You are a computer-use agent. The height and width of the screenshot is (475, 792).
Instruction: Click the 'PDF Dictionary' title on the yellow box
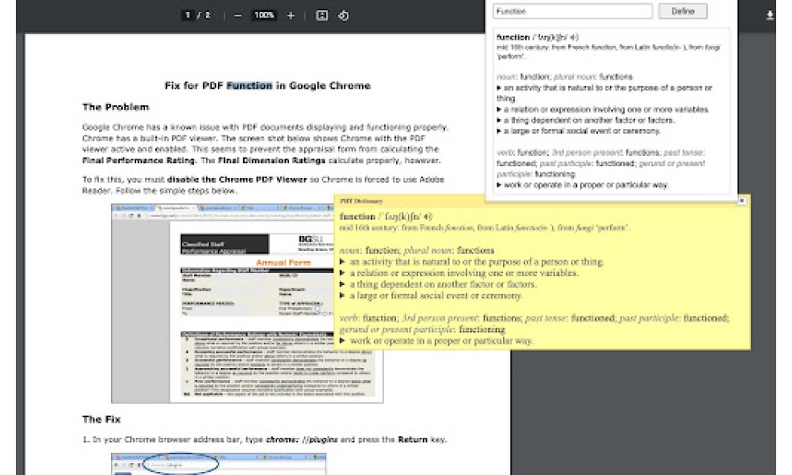361,201
